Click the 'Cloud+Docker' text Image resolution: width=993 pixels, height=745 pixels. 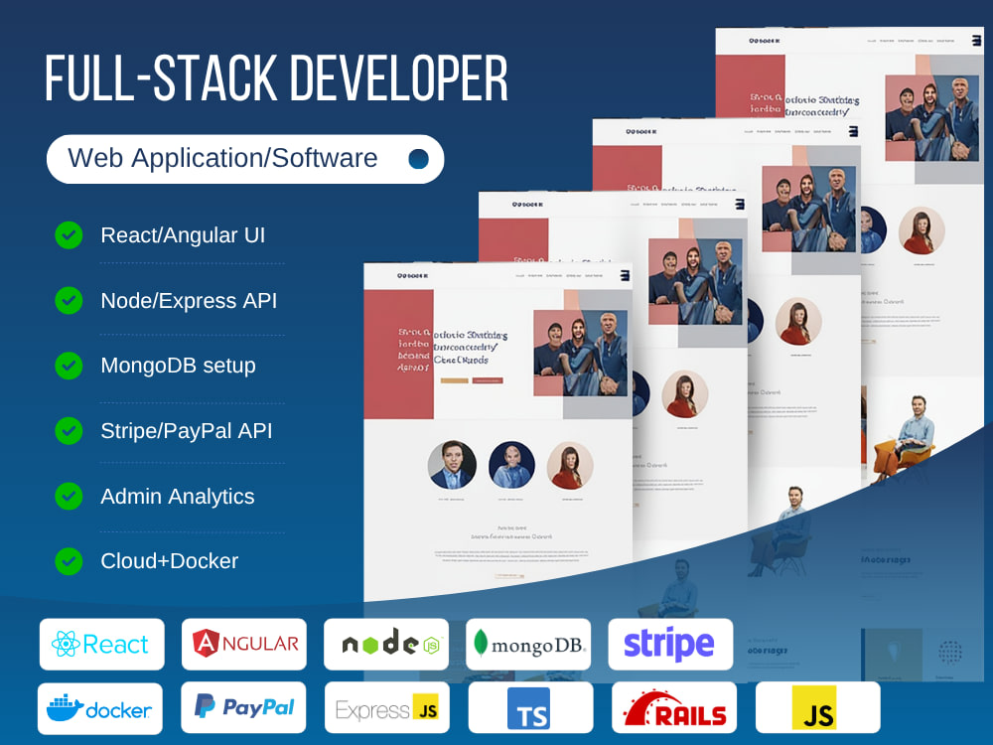pos(169,560)
